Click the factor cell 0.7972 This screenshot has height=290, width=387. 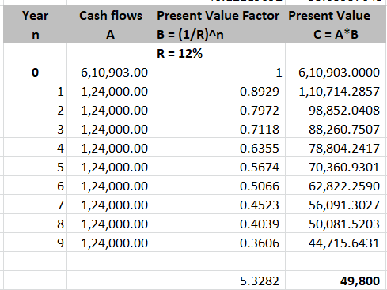point(219,110)
